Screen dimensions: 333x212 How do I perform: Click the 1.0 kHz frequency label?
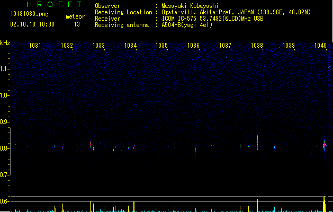(4, 95)
